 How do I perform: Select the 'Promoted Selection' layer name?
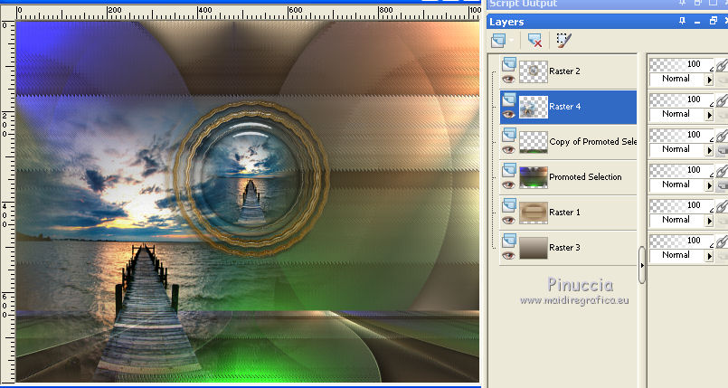(585, 177)
